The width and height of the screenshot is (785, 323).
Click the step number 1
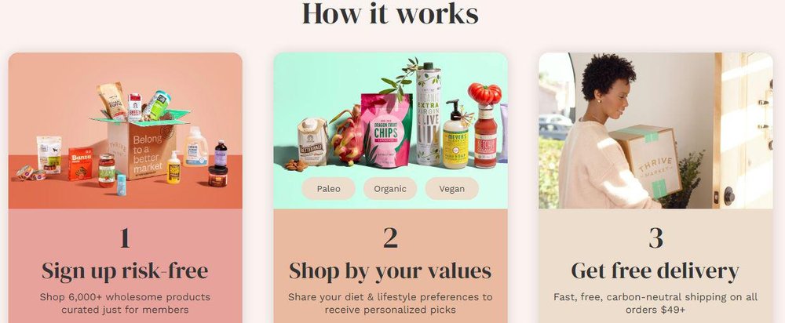tap(125, 238)
